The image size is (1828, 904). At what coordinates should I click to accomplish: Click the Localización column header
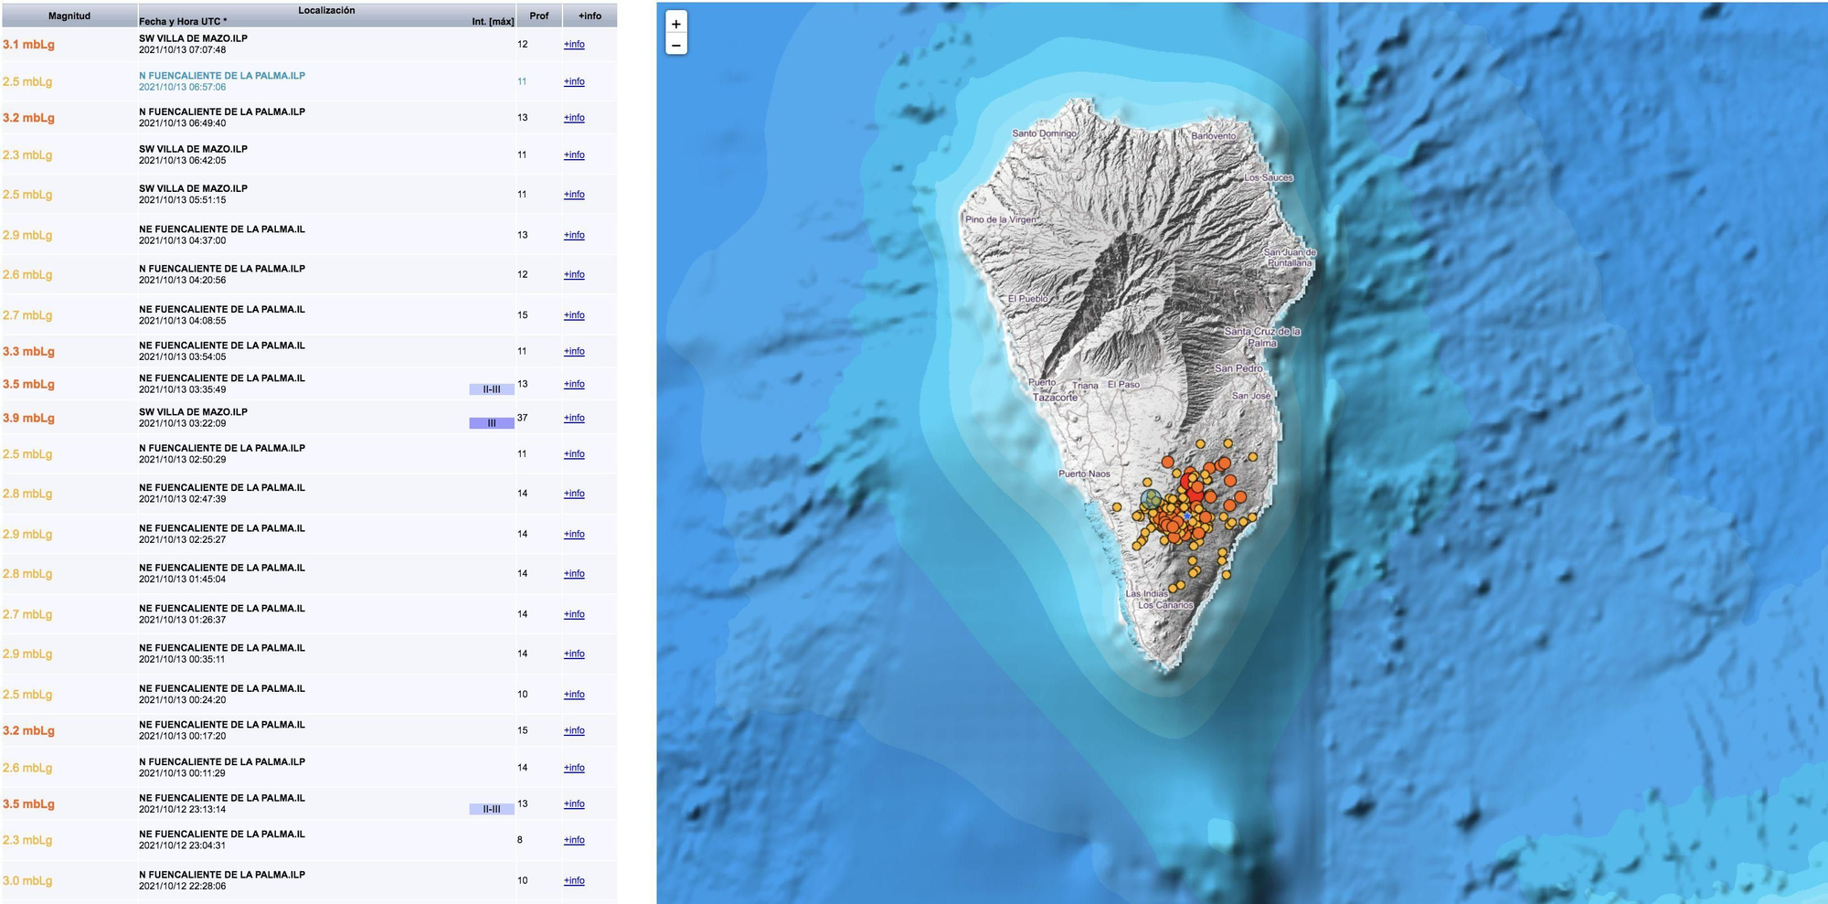326,10
